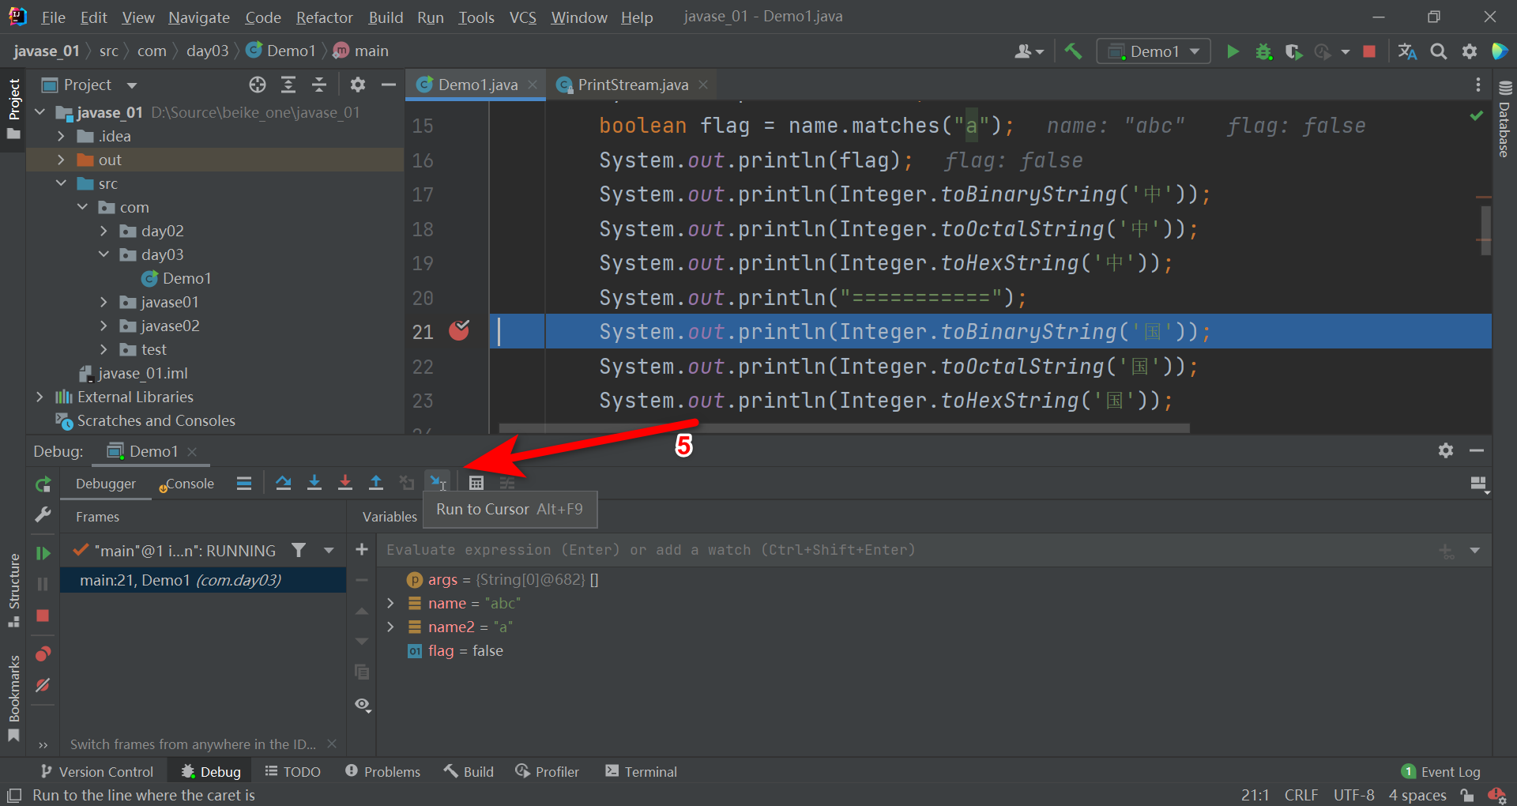The image size is (1517, 806).
Task: Rerun Demo1 debug session icon
Action: [x=43, y=484]
